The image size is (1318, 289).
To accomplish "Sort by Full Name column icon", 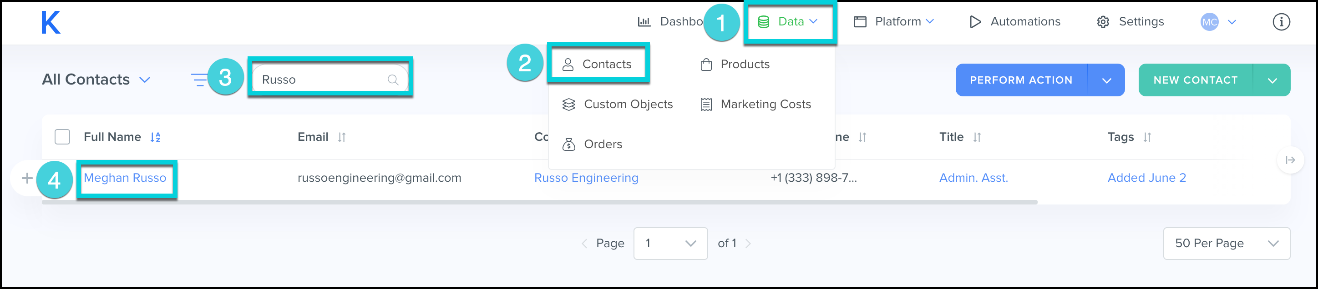I will coord(156,137).
